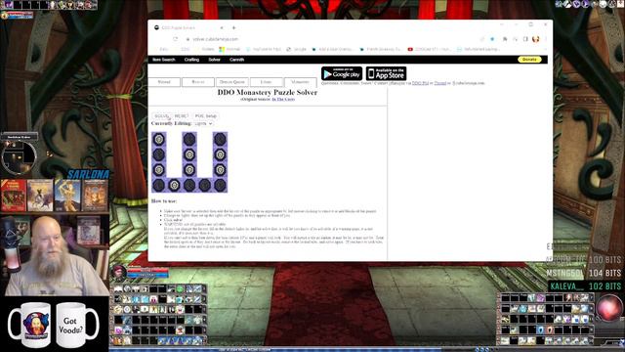Toggle lit tile atop the left column
625x352 pixels.
[x=158, y=139]
